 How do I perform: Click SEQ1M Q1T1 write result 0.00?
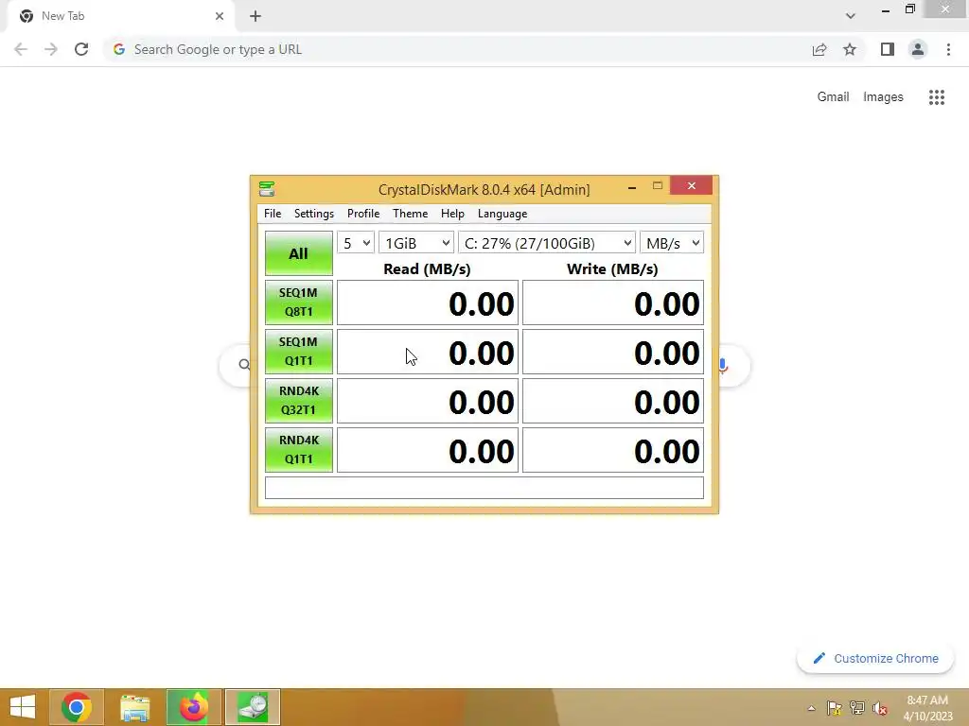[613, 352]
